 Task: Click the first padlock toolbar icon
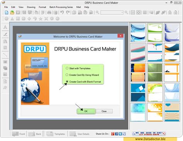point(170,12)
